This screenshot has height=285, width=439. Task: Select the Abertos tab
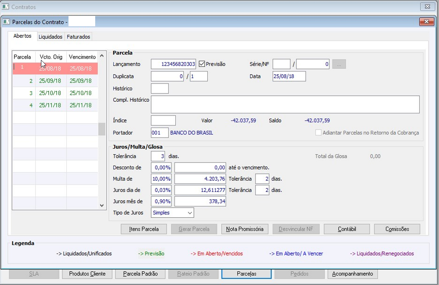(22, 36)
